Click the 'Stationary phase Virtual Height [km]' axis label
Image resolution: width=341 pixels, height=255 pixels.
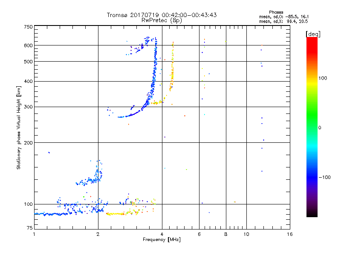(19, 128)
